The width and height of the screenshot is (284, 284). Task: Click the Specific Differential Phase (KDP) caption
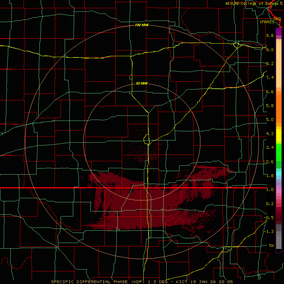click(97, 282)
